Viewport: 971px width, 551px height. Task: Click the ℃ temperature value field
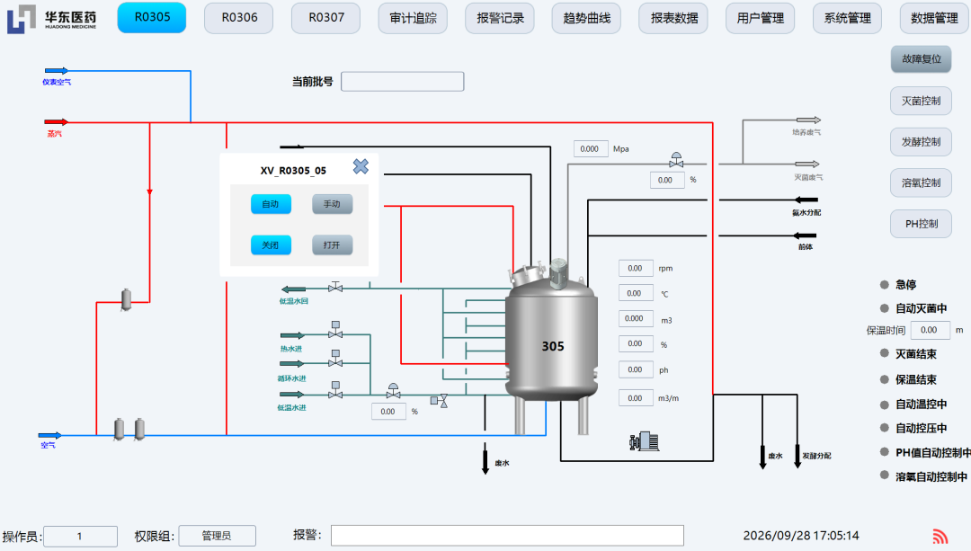636,293
